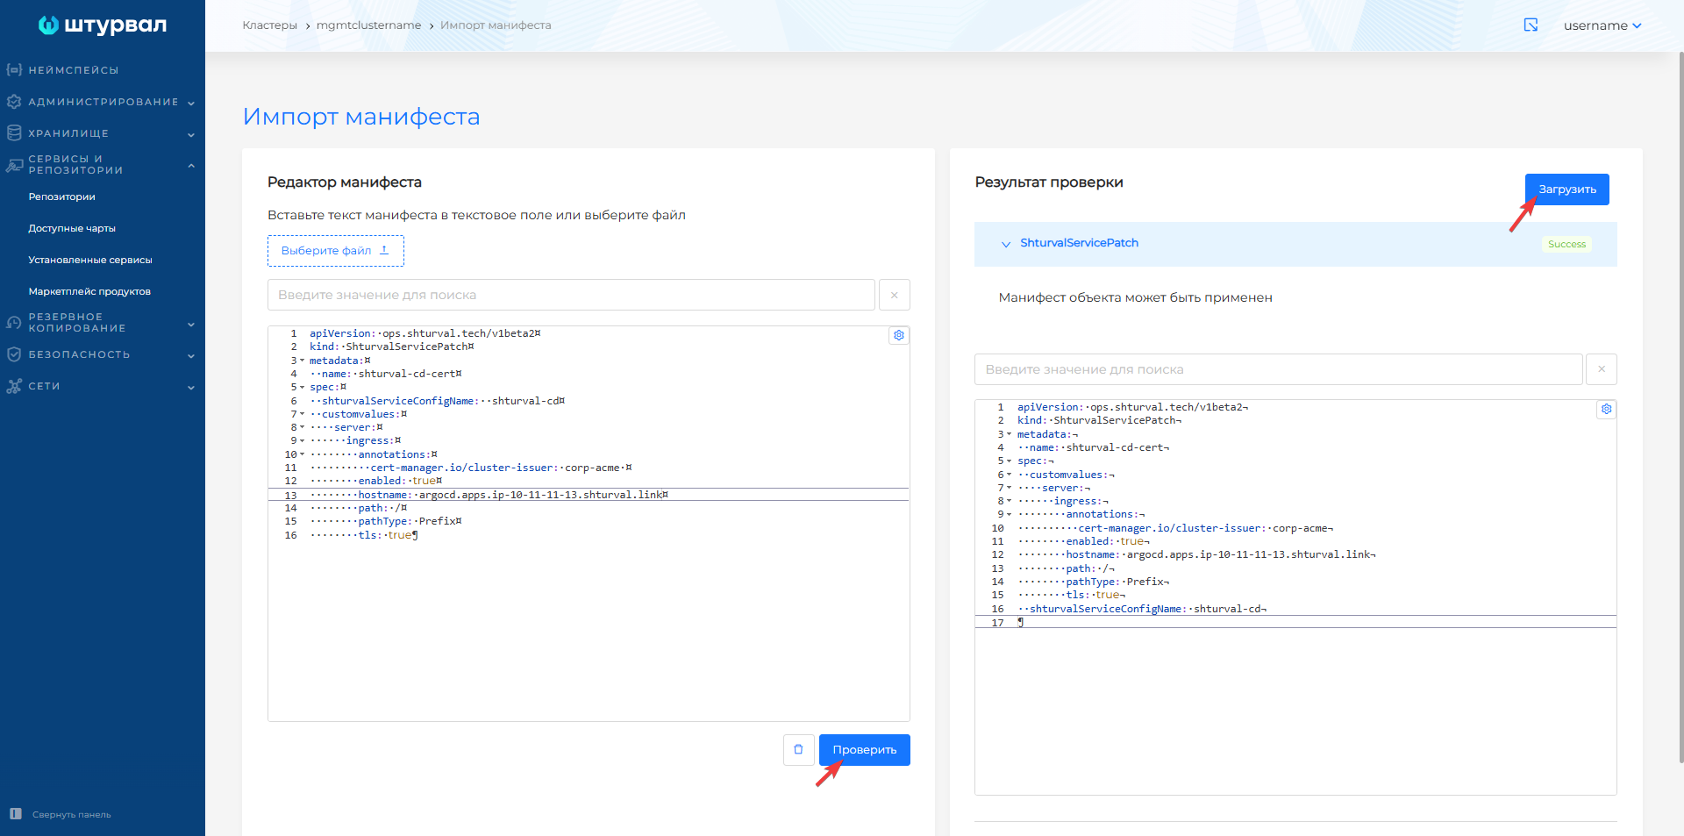This screenshot has width=1684, height=836.
Task: Focus the result panel search field
Action: [1279, 369]
